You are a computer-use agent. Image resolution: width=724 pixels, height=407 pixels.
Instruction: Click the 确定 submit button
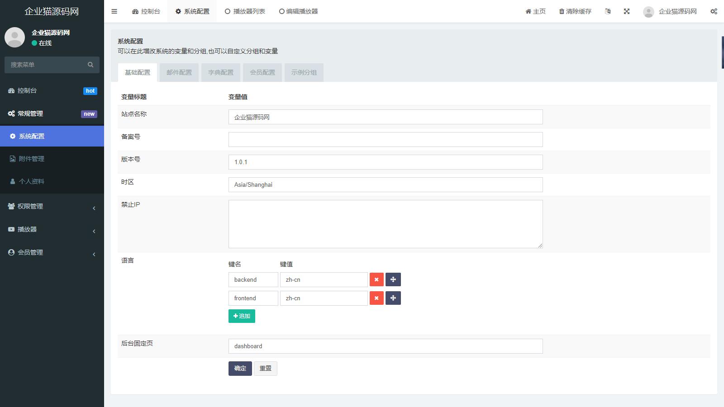(240, 369)
